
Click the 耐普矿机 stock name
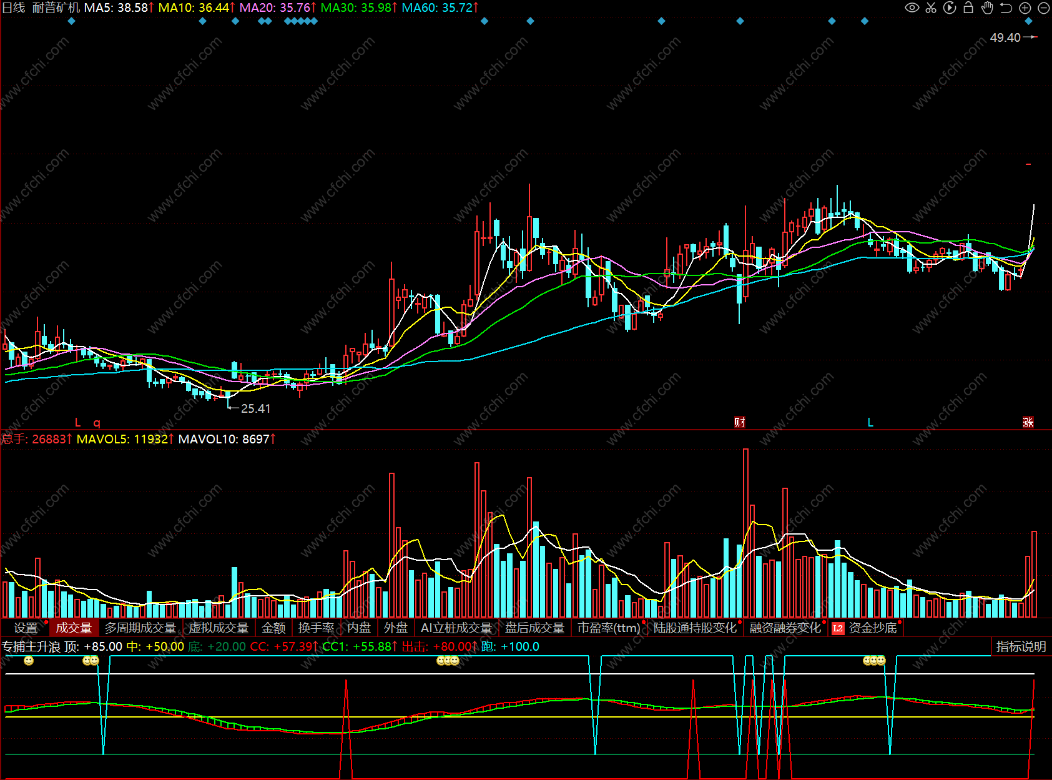click(56, 7)
